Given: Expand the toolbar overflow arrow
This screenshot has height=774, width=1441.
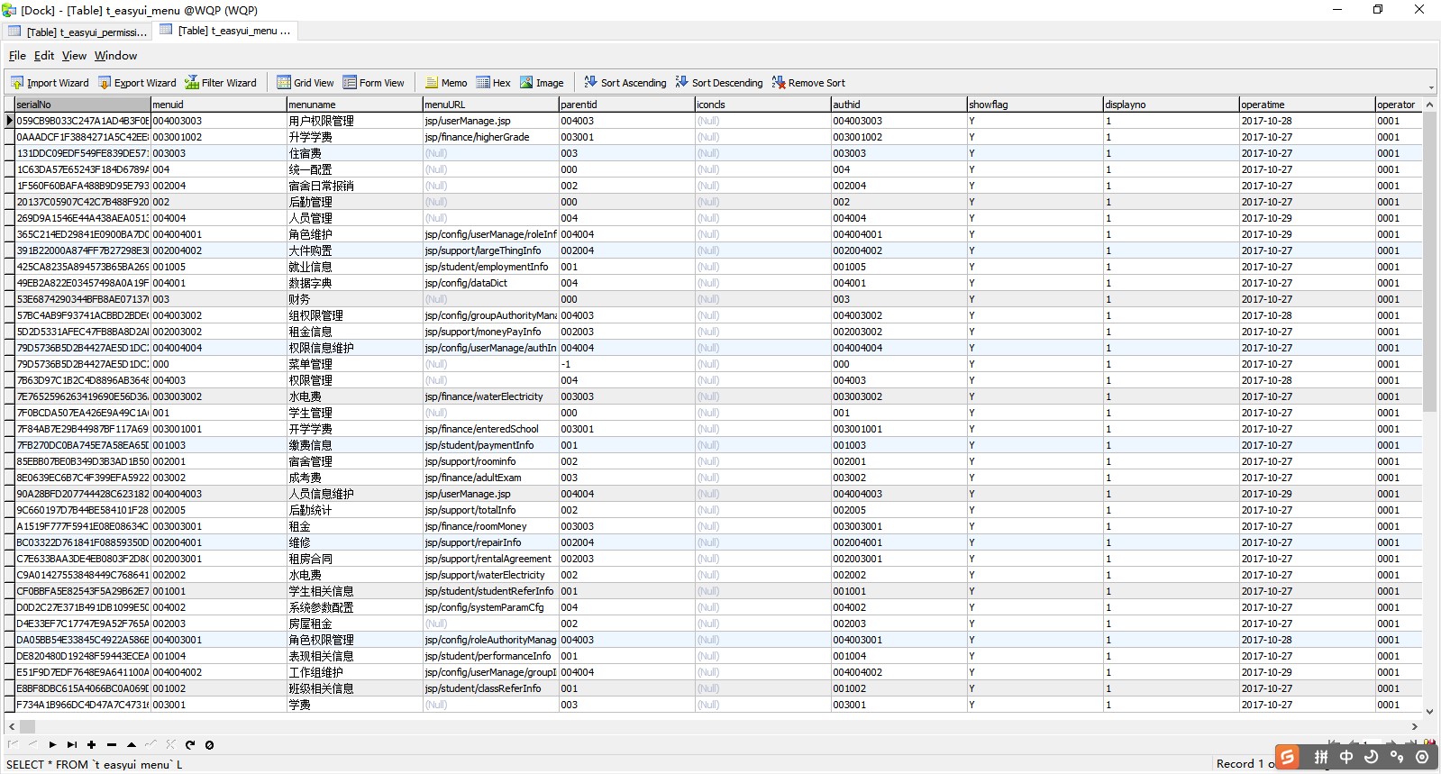Looking at the screenshot, I should 1431,87.
